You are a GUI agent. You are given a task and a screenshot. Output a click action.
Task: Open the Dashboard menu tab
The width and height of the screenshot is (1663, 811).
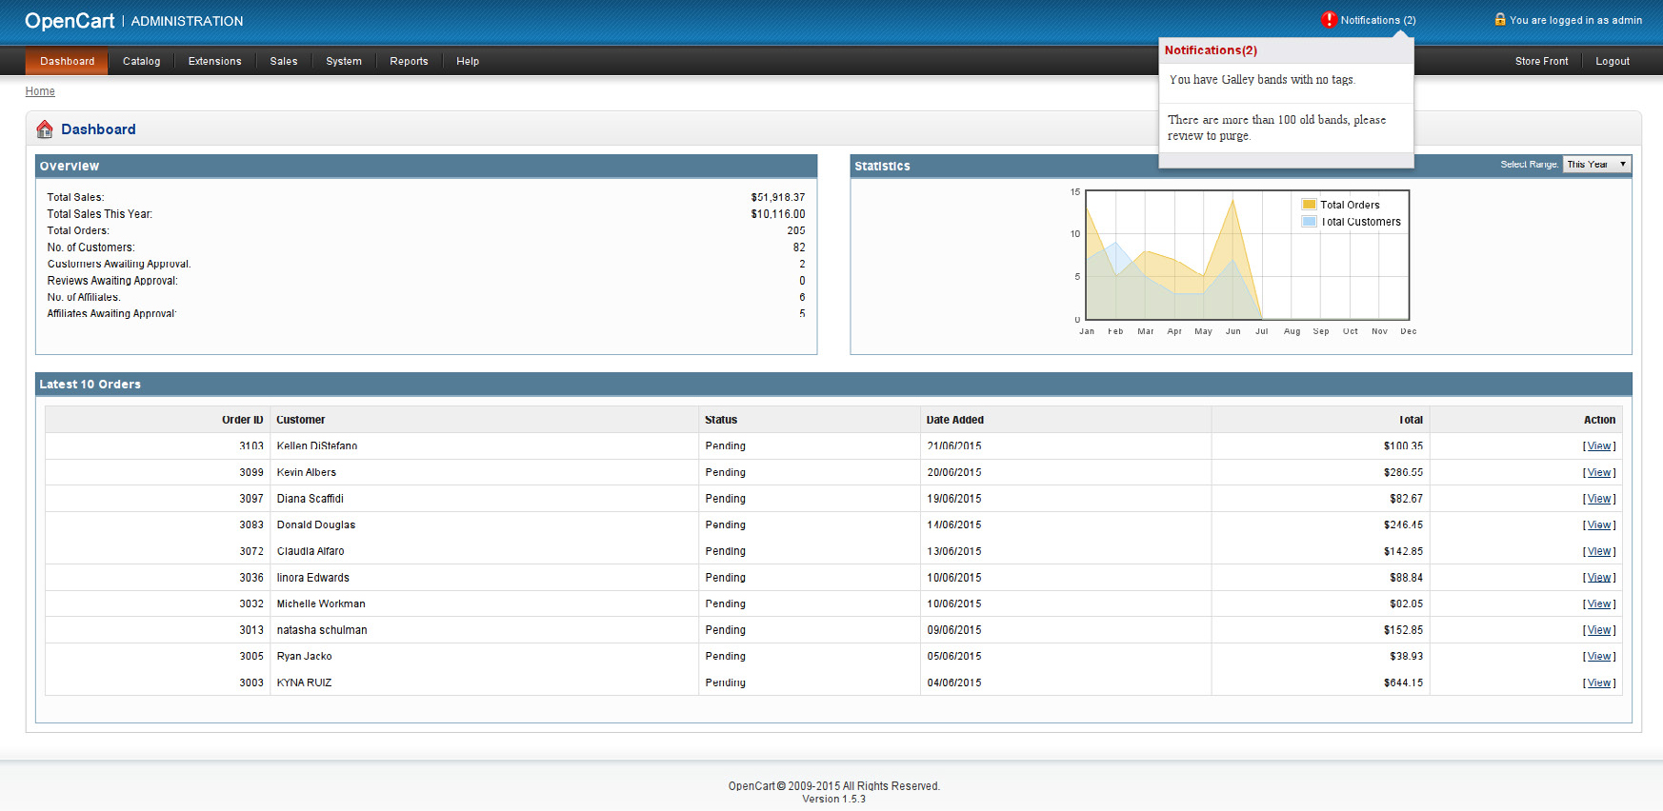click(67, 61)
